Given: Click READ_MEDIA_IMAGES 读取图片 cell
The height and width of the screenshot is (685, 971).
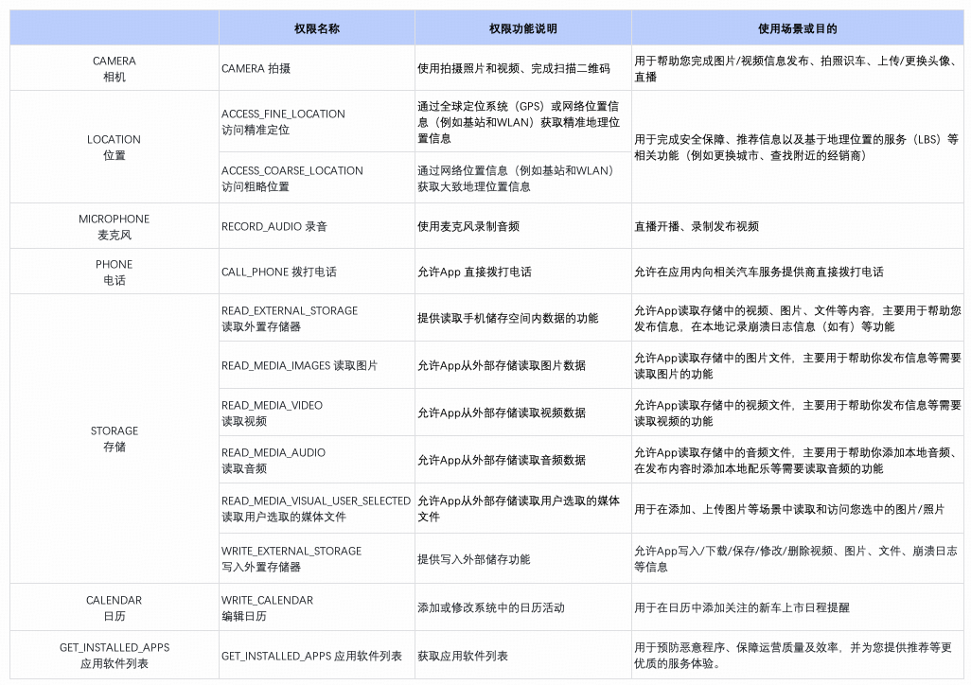Looking at the screenshot, I should point(316,365).
